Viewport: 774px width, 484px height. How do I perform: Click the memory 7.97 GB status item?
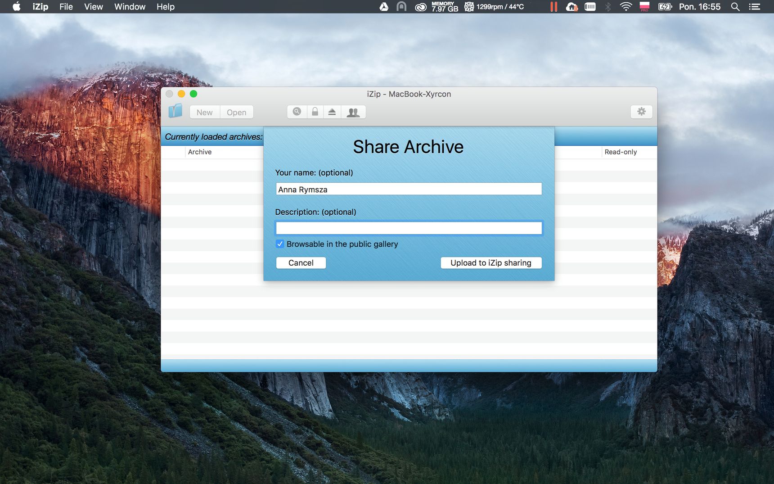445,7
